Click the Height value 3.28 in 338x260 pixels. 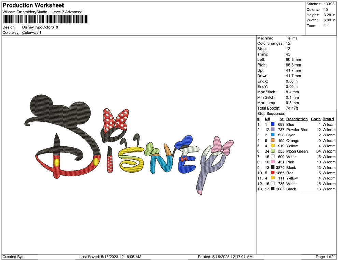pos(329,15)
